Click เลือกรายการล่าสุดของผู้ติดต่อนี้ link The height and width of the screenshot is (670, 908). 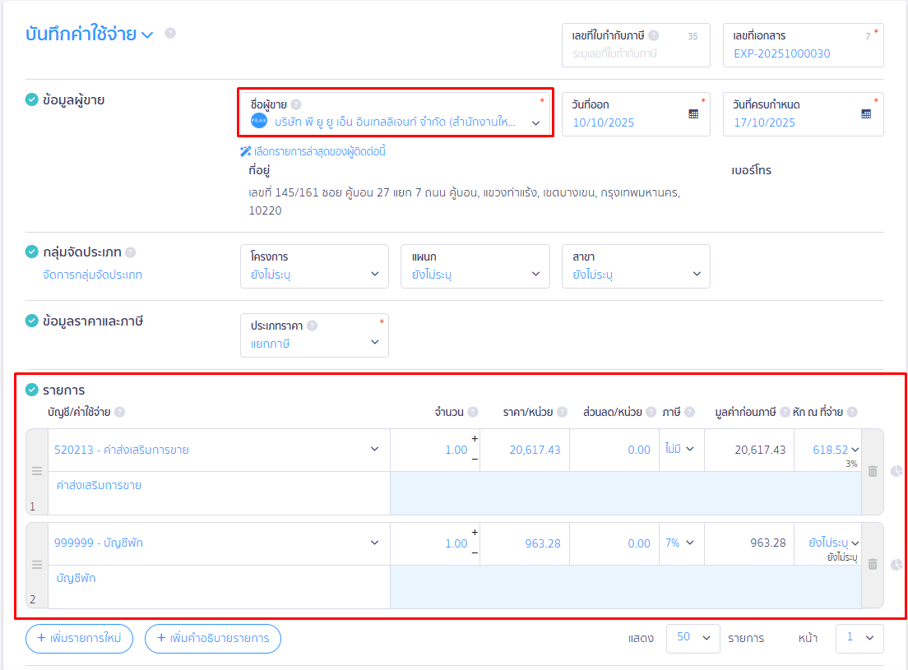[x=313, y=151]
